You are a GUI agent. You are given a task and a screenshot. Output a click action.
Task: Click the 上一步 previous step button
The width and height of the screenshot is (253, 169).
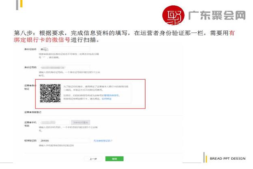pos(92,158)
